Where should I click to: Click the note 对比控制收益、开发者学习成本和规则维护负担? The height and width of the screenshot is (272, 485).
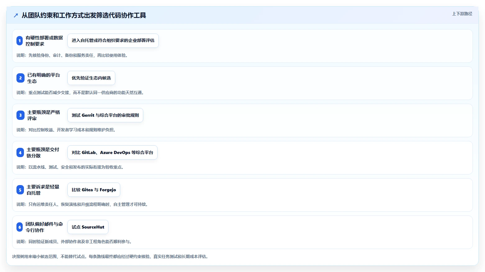coord(66,130)
